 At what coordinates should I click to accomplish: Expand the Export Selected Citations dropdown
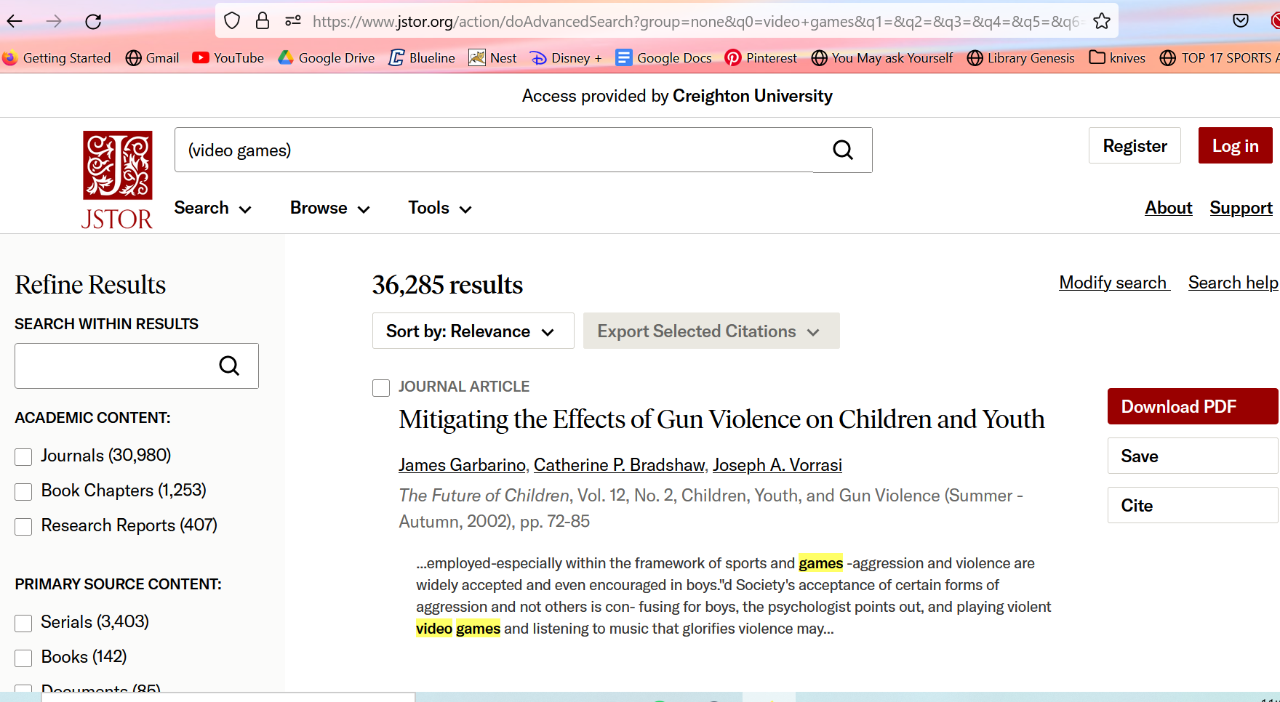711,331
